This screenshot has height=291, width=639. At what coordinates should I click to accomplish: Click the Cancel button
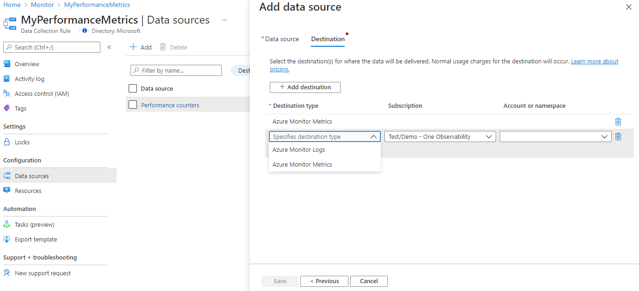click(x=369, y=281)
